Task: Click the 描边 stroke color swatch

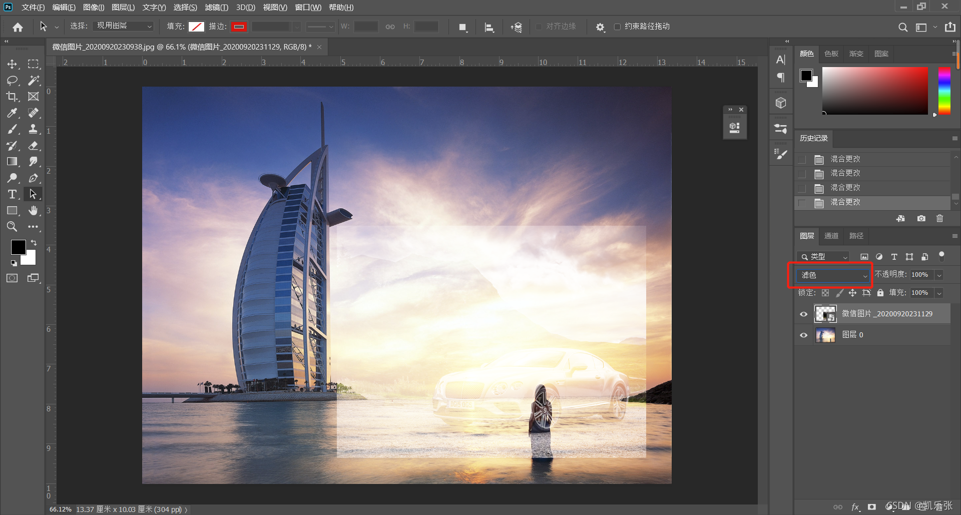Action: pos(239,27)
